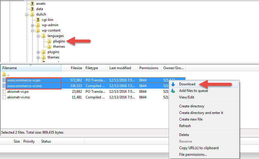Click the parent directory (..) folder icon
The image size is (259, 159).
[4, 74]
